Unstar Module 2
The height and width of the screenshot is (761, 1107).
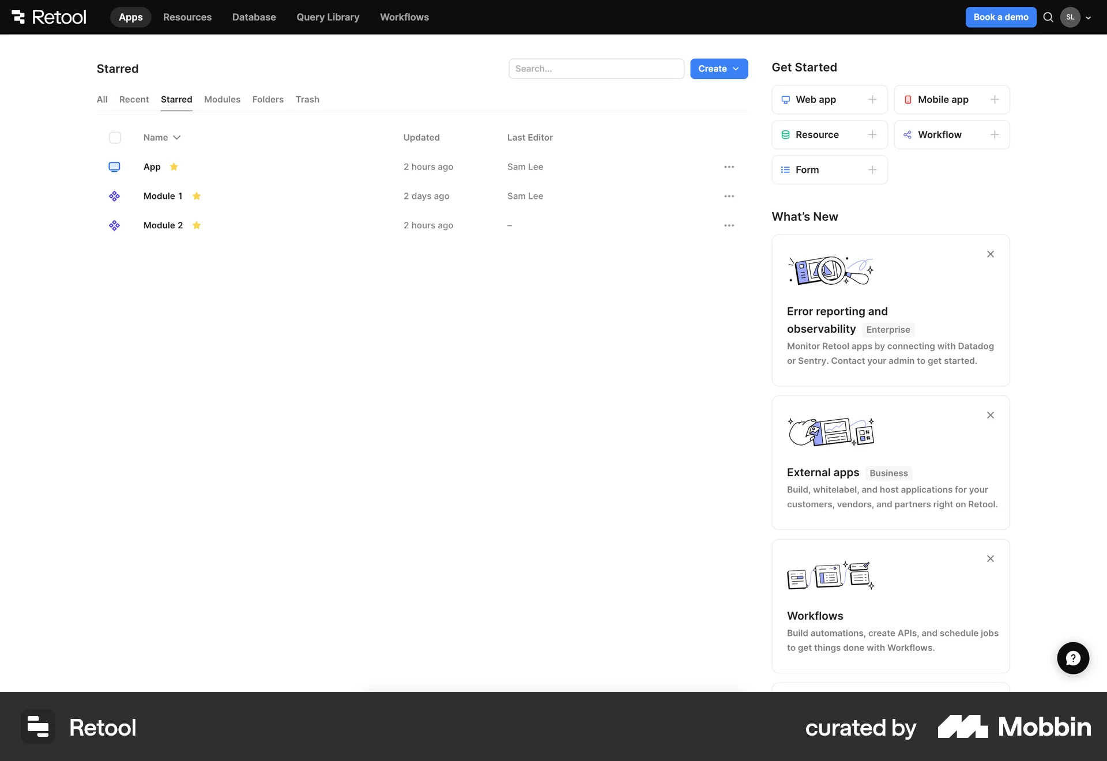coord(196,225)
